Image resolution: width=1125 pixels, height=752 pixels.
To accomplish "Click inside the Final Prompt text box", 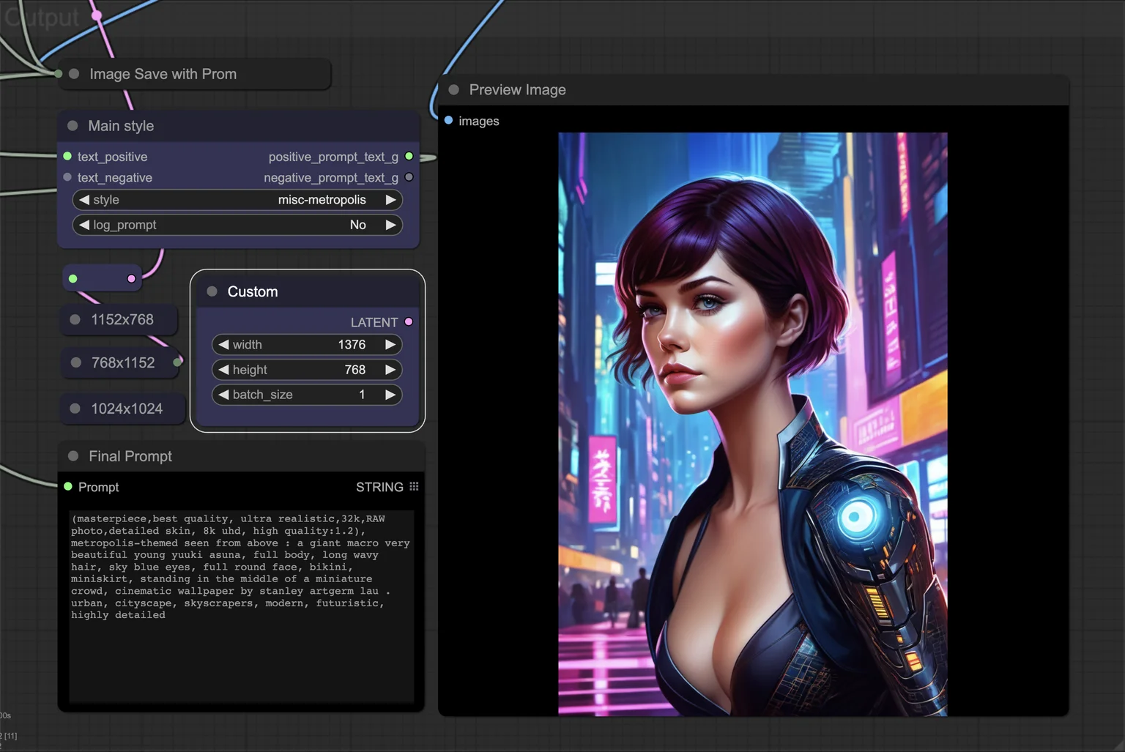I will [x=241, y=606].
